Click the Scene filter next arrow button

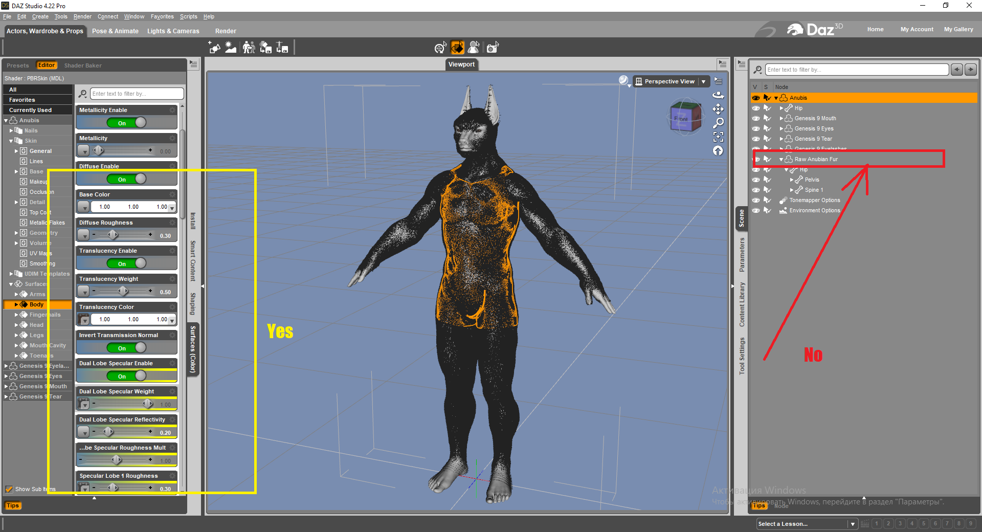[x=971, y=70]
